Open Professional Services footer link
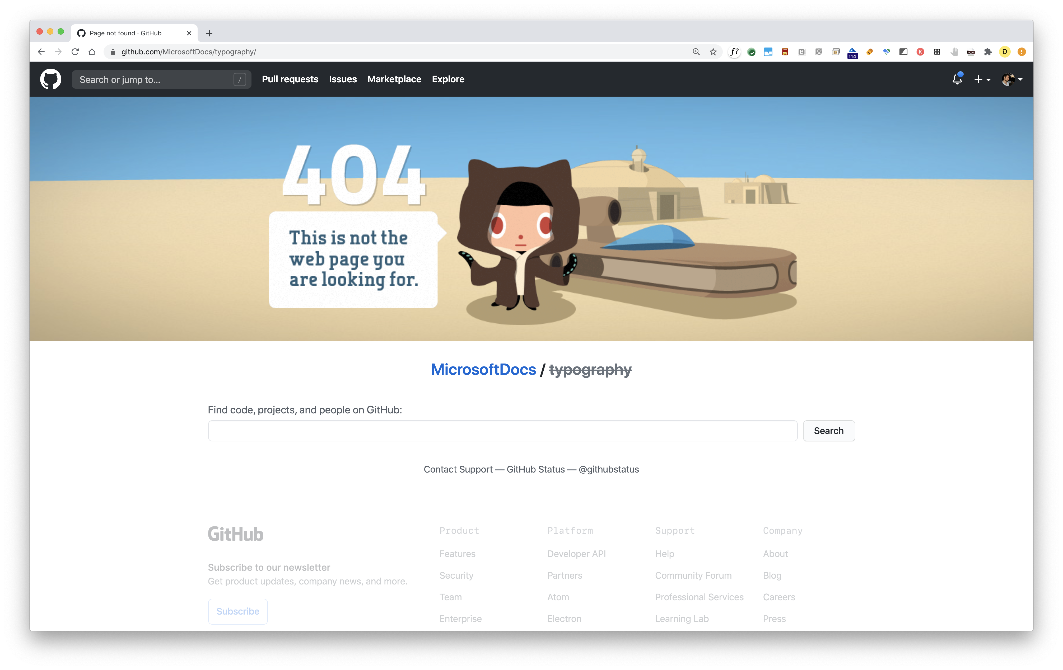 (x=699, y=597)
